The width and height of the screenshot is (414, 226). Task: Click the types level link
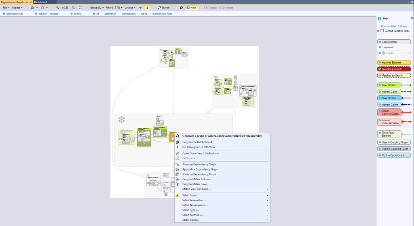[144, 14]
